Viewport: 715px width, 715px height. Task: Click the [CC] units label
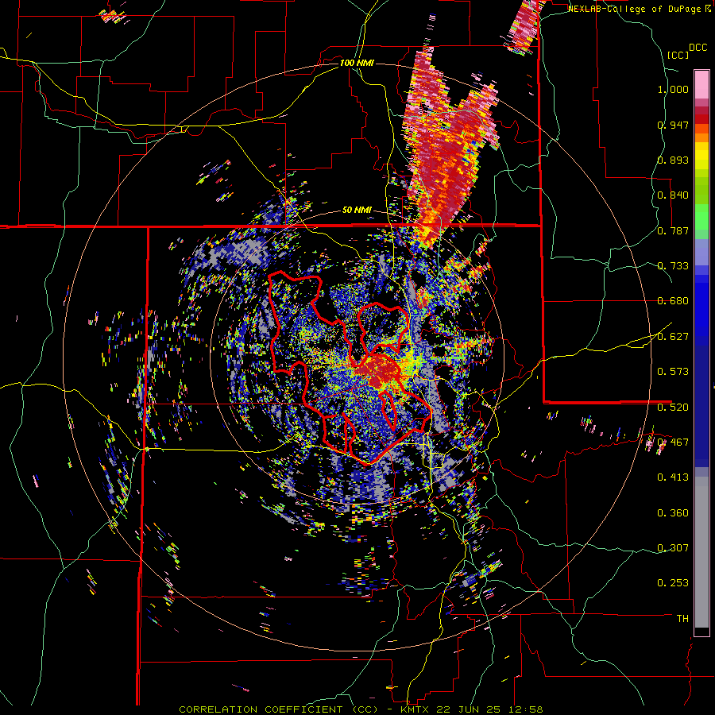(x=678, y=55)
